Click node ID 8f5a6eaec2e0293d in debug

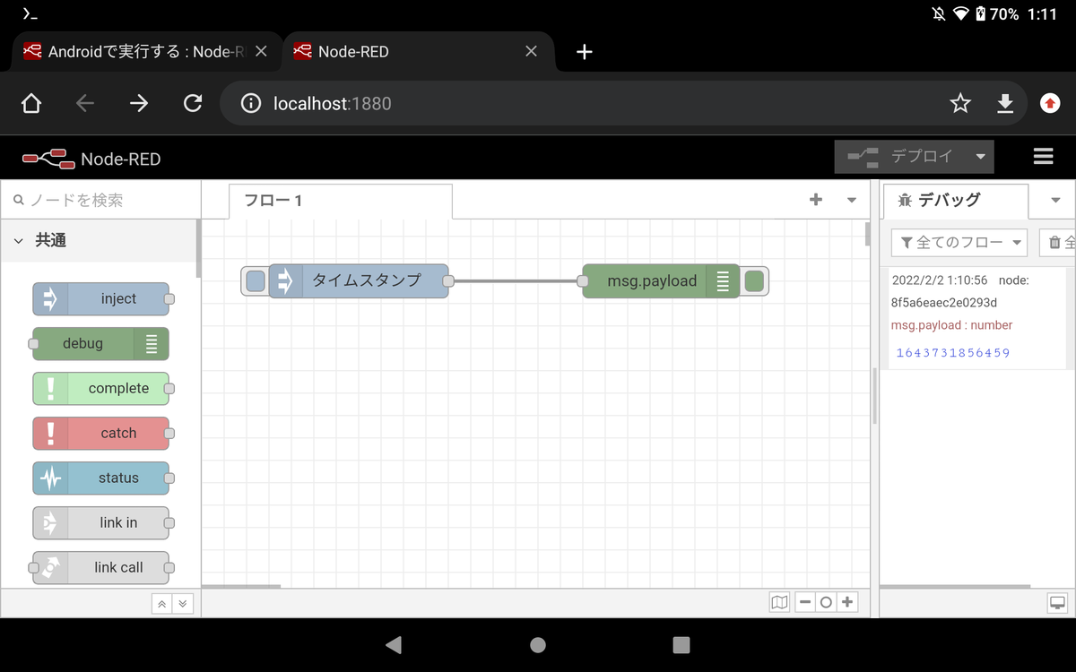944,303
